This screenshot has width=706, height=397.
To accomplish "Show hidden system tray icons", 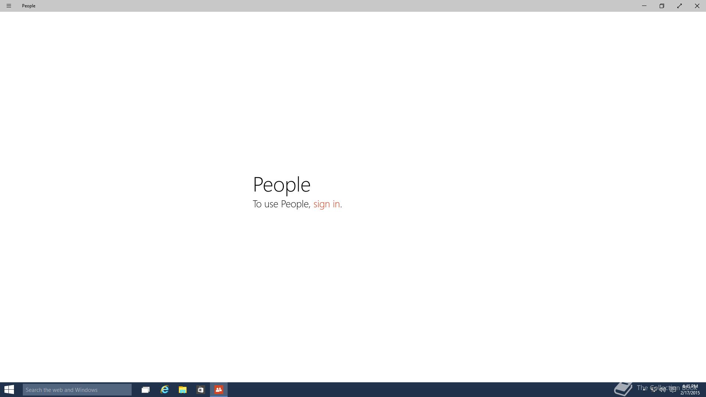I will [x=644, y=389].
